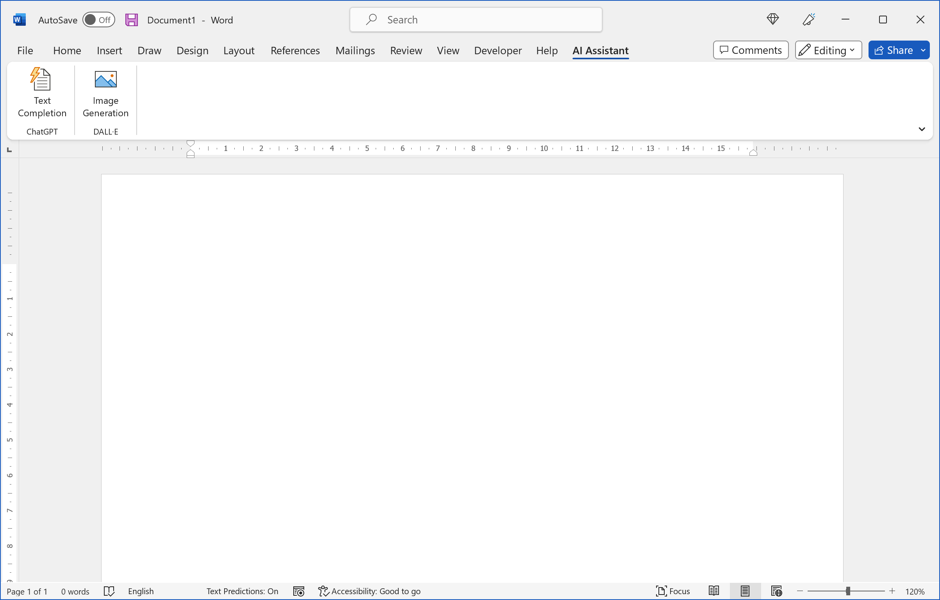
Task: Open the Editing mode dropdown
Action: [x=828, y=50]
